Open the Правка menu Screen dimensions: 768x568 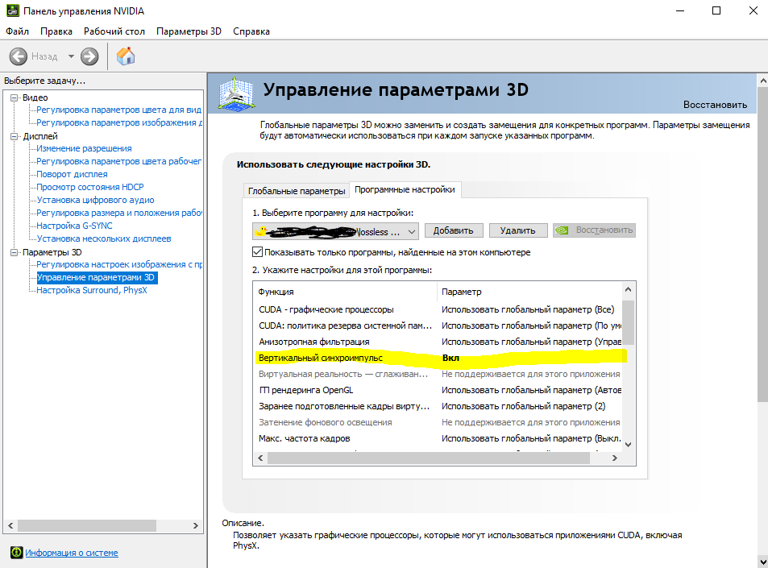(x=56, y=31)
